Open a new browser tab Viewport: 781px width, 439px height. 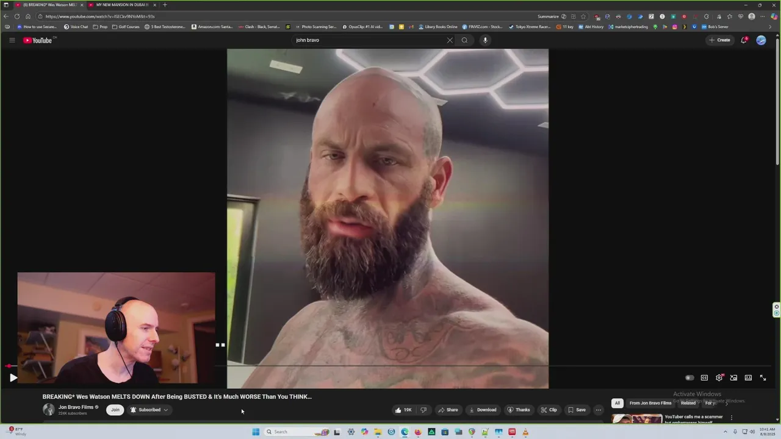[165, 5]
